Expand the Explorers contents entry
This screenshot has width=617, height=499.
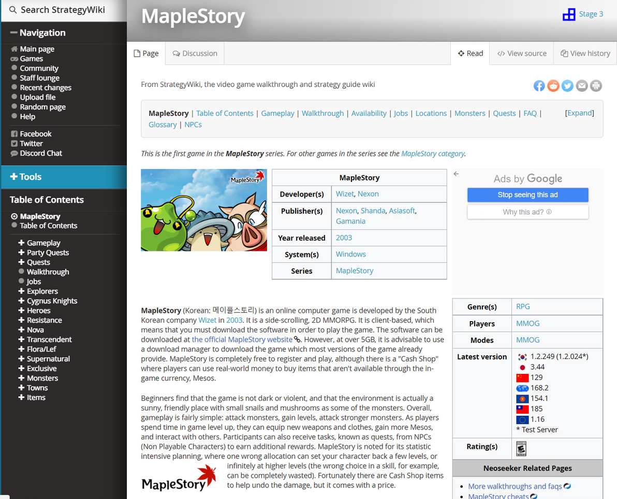click(x=21, y=291)
